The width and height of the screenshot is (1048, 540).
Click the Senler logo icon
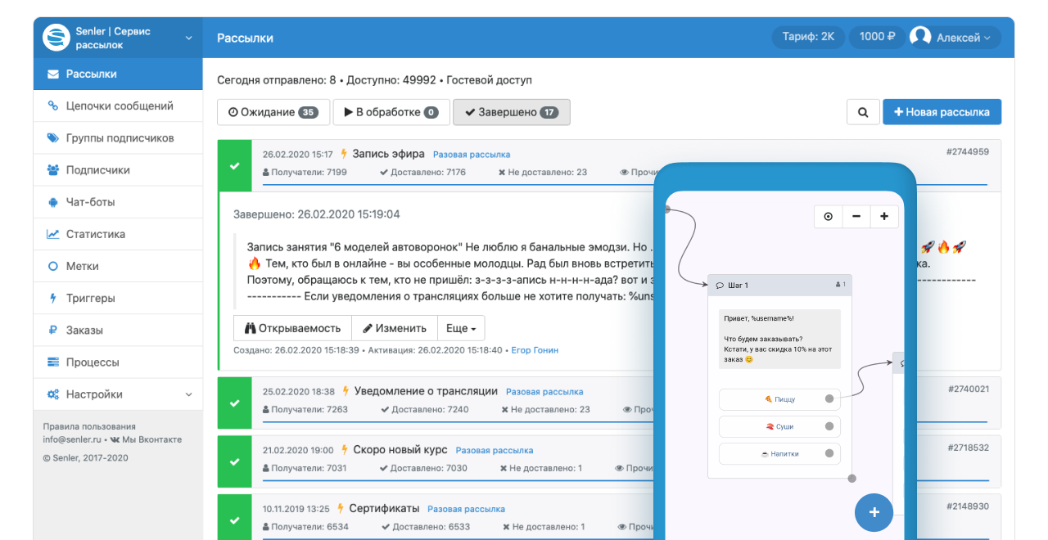pyautogui.click(x=56, y=38)
